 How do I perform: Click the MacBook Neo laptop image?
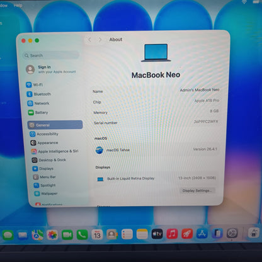tap(156, 53)
